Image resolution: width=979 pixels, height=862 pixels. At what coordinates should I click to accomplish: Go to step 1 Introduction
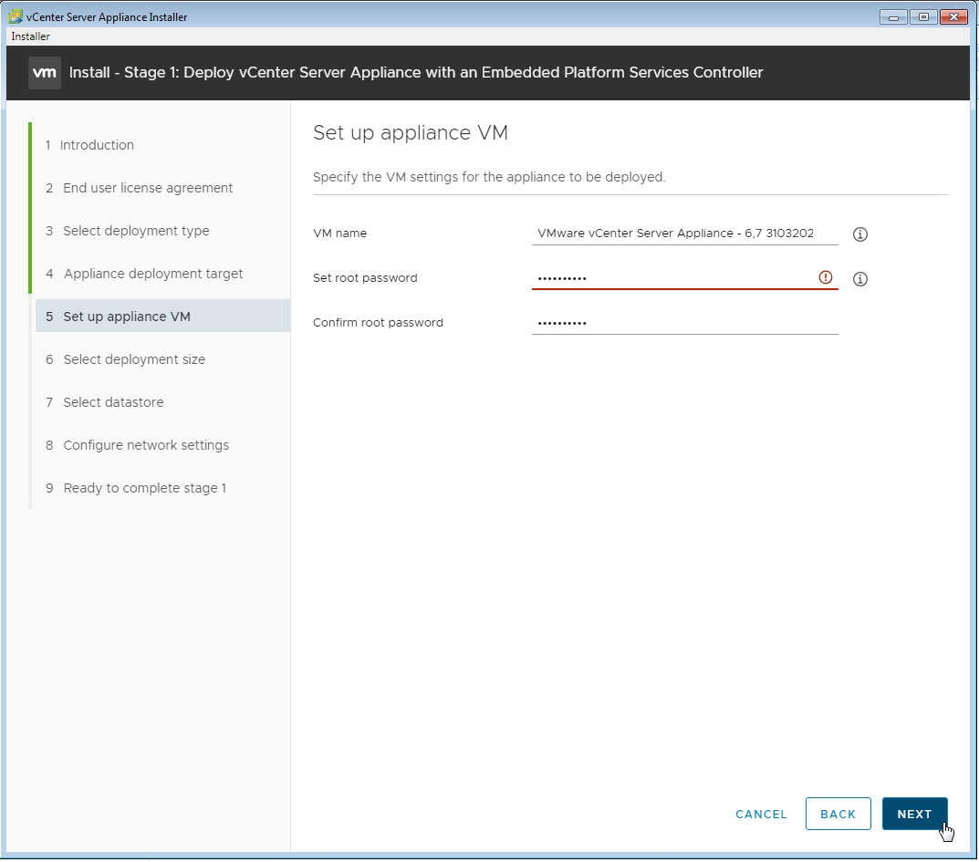(x=97, y=145)
